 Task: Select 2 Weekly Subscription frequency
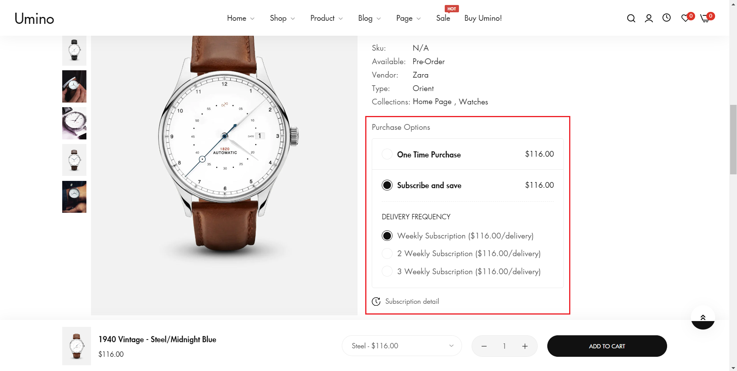tap(387, 253)
